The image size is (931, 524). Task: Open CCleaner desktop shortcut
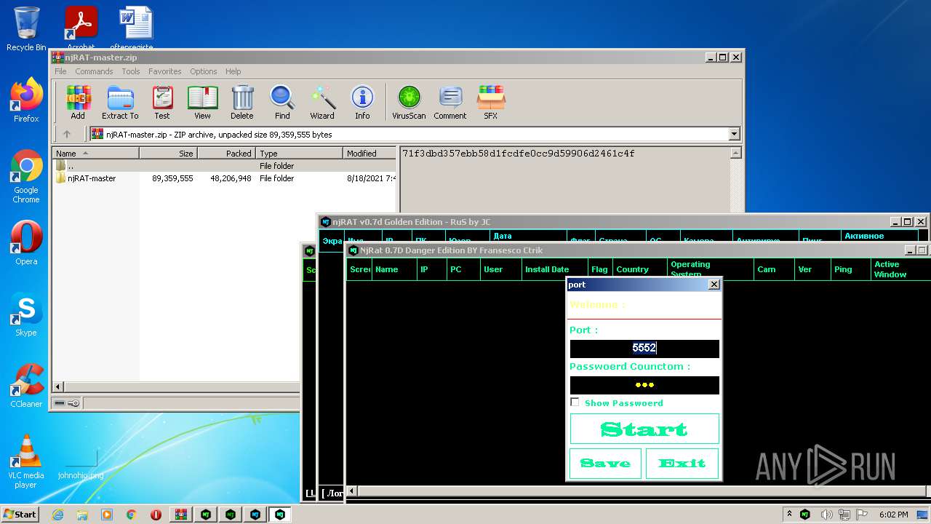26,386
